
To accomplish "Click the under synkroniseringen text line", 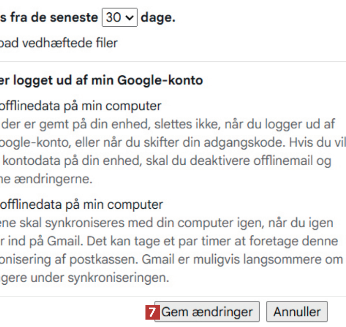I will (x=84, y=277).
